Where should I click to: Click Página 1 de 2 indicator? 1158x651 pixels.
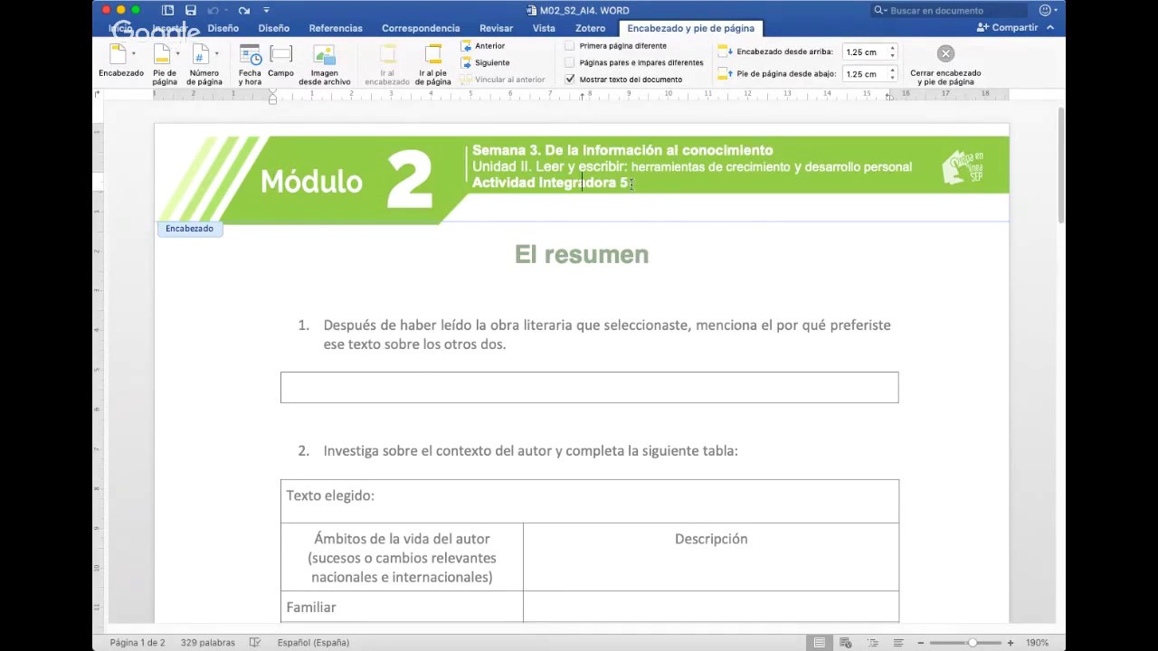click(138, 642)
